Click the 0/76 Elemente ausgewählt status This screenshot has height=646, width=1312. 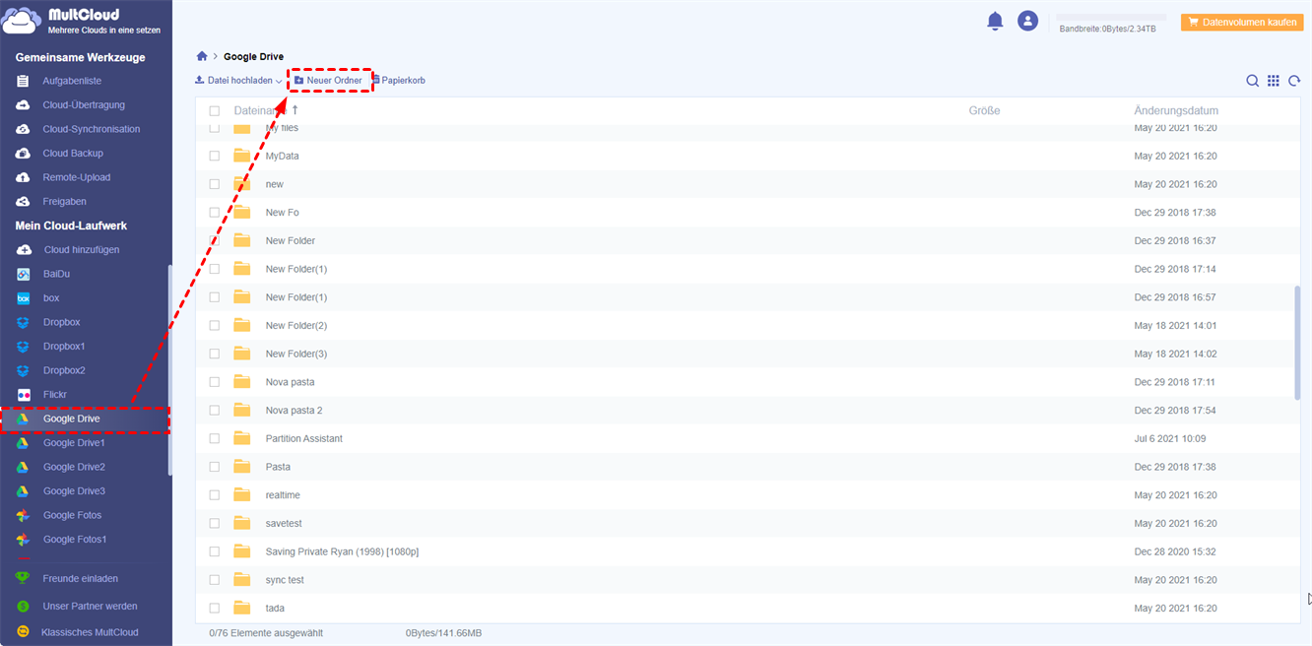(266, 633)
